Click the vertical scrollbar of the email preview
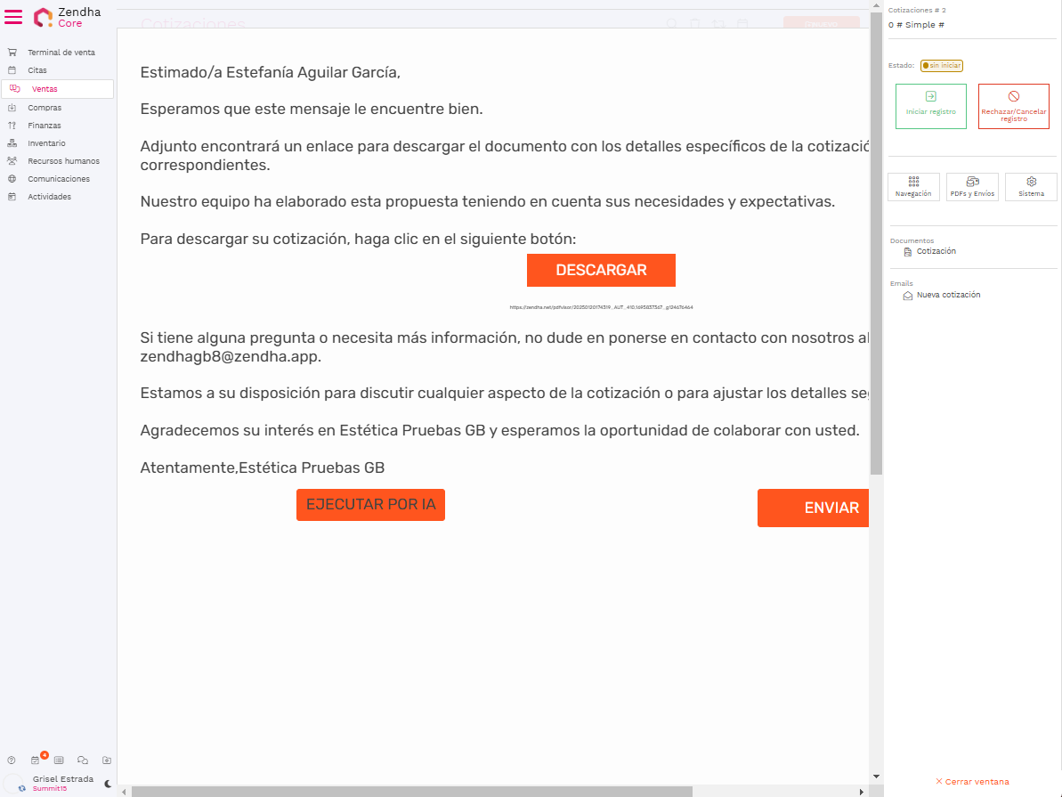 (876, 267)
